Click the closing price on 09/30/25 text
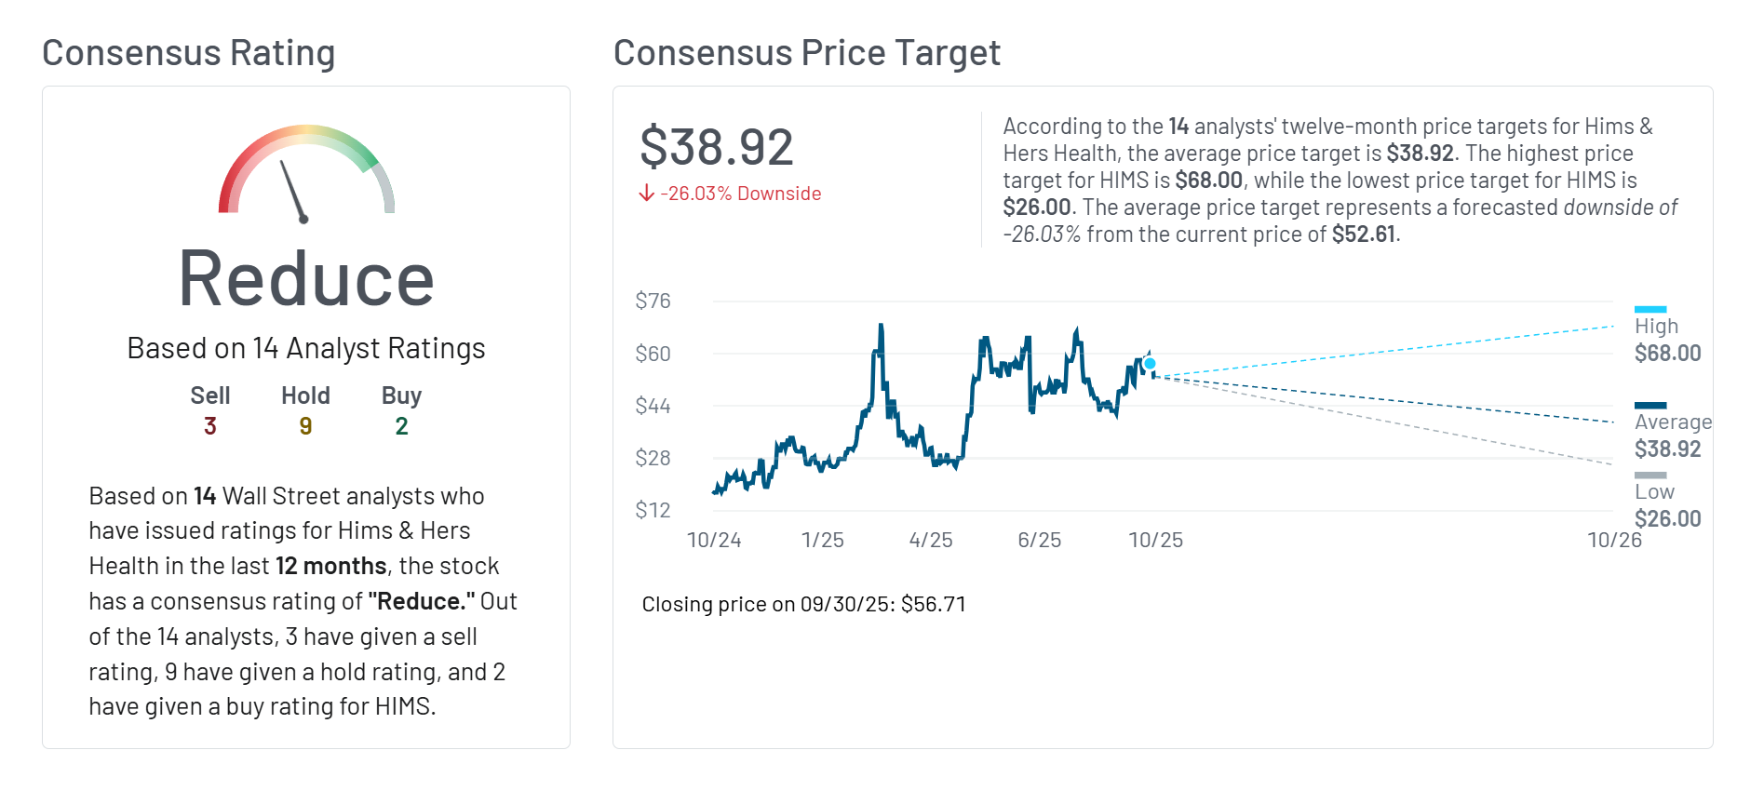 coord(803,604)
